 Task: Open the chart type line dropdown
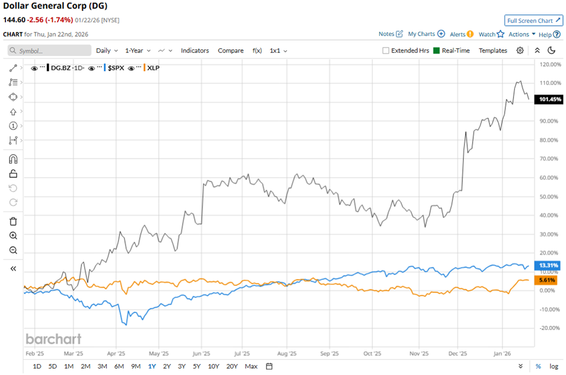[166, 51]
